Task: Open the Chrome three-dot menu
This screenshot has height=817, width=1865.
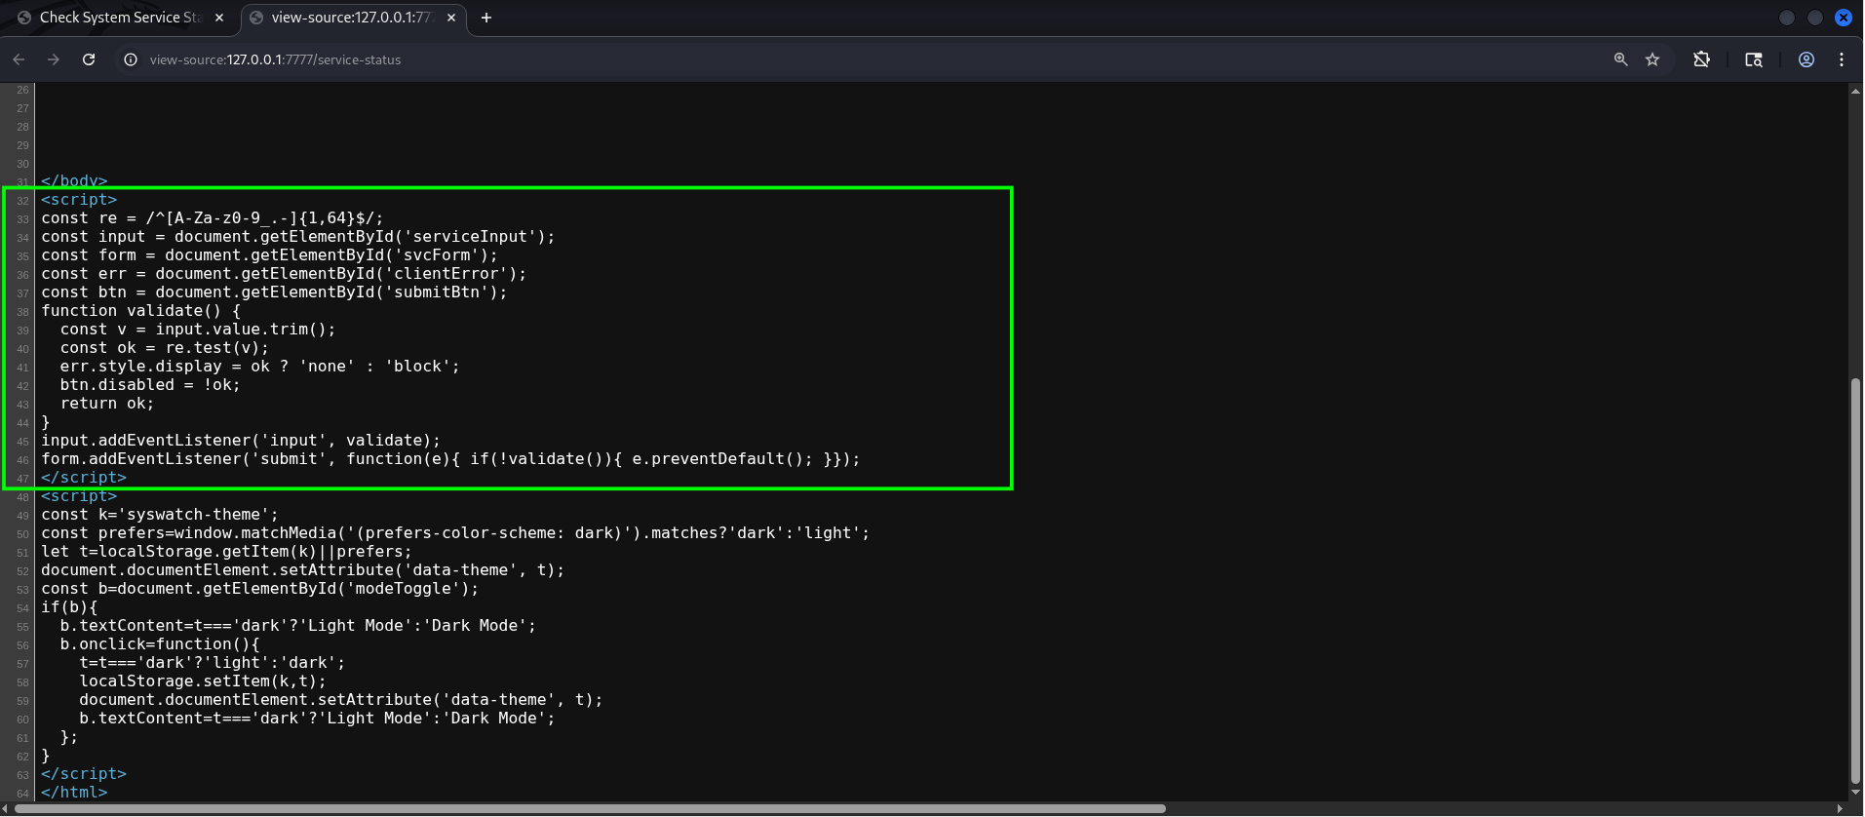Action: [x=1842, y=59]
